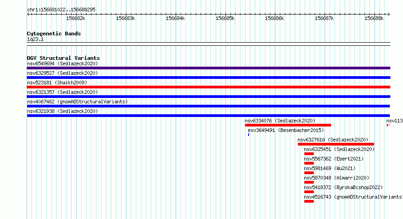The image size is (403, 219).
Task: Click the 156683k ruler label
Action: tap(125, 18)
